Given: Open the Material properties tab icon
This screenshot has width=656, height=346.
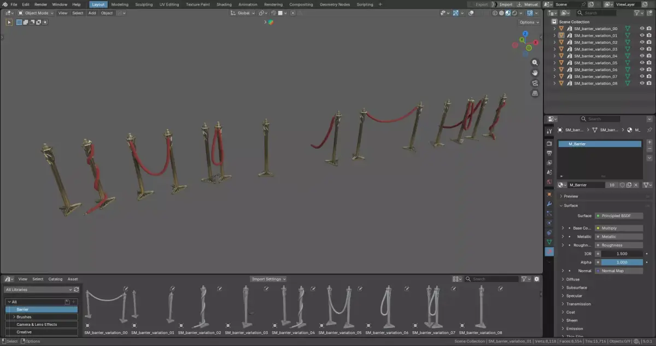Looking at the screenshot, I should tap(549, 251).
